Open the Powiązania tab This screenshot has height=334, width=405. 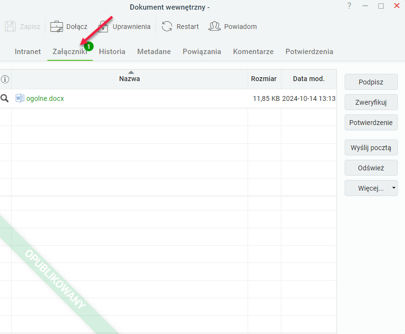[x=202, y=52]
